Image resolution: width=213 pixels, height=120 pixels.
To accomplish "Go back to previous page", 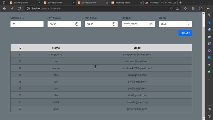I will point(5,9).
